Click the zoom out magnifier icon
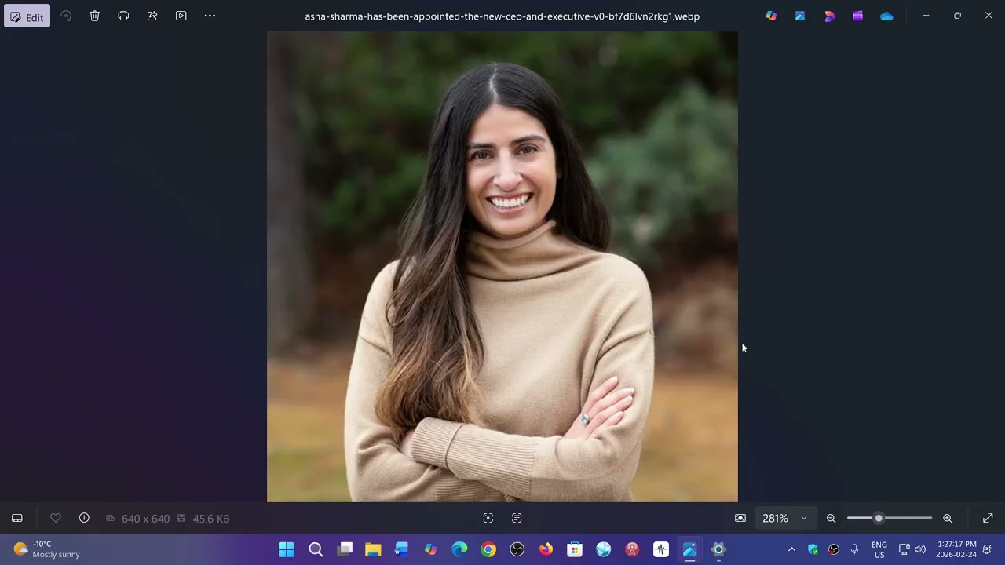Screen dimensions: 1005x565 (831, 518)
